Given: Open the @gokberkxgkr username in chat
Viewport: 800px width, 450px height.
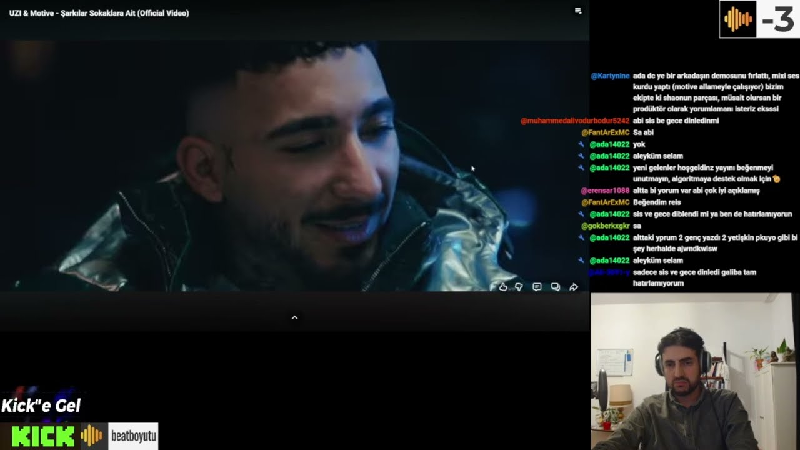Looking at the screenshot, I should click(605, 226).
